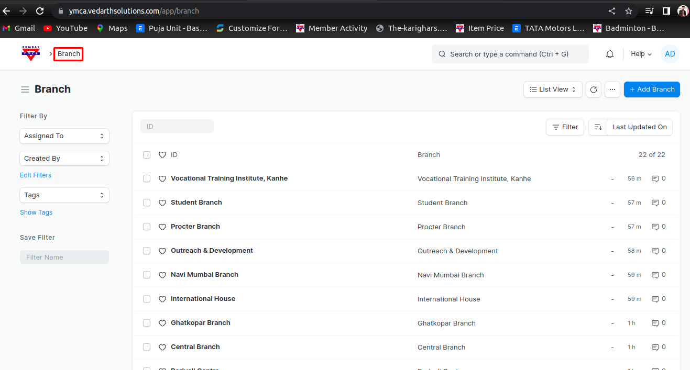Click the Bombay YMCA logo icon

[x=31, y=53]
